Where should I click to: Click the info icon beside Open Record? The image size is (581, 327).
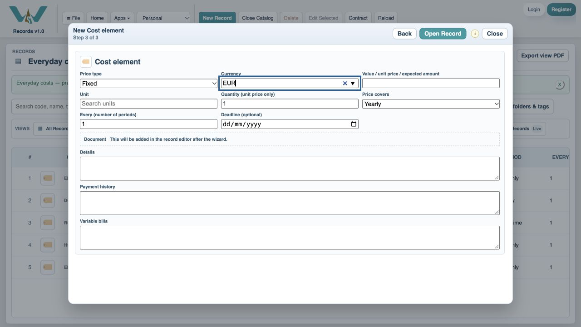pos(475,34)
